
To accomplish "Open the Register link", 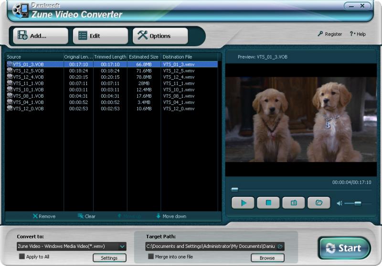I will [330, 34].
